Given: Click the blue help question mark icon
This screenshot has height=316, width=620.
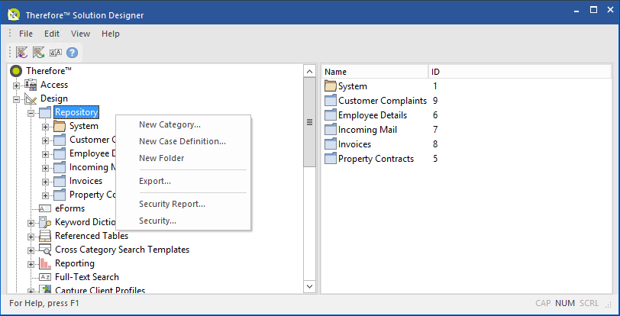Looking at the screenshot, I should coord(72,53).
